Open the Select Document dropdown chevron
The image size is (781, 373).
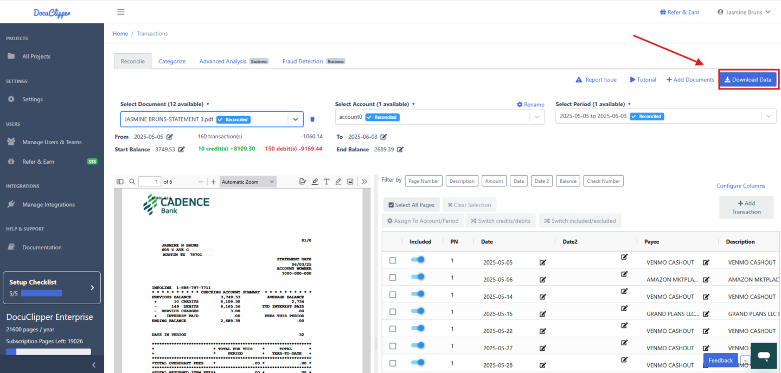pyautogui.click(x=296, y=119)
